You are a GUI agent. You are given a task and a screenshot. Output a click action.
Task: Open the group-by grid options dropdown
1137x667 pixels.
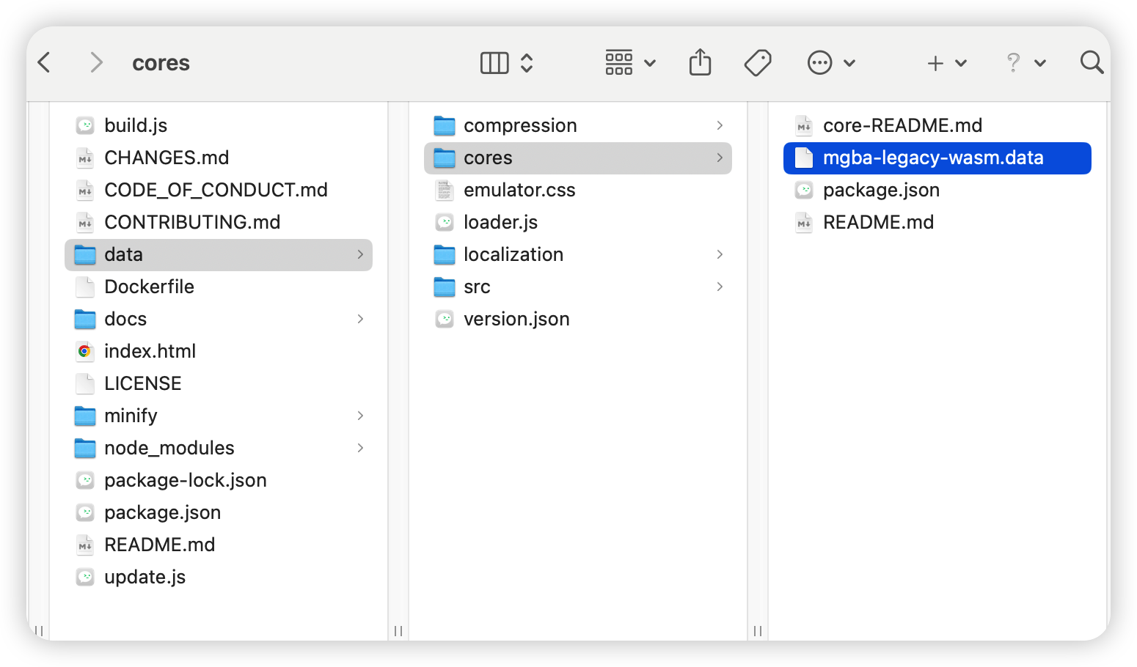629,63
